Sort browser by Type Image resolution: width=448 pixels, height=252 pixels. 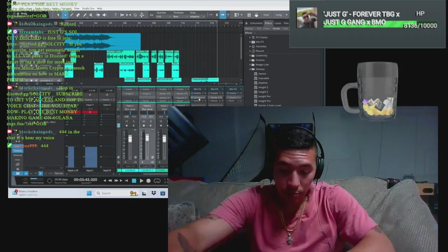coord(285,29)
